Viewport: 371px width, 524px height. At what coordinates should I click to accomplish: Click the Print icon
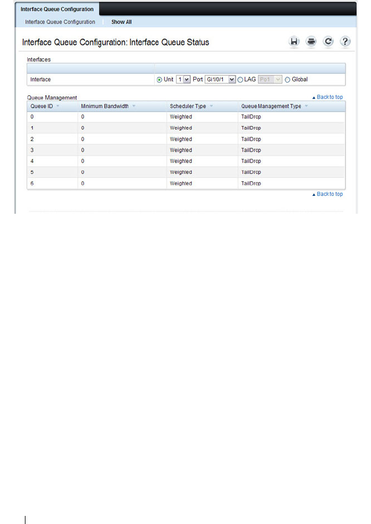(x=311, y=42)
